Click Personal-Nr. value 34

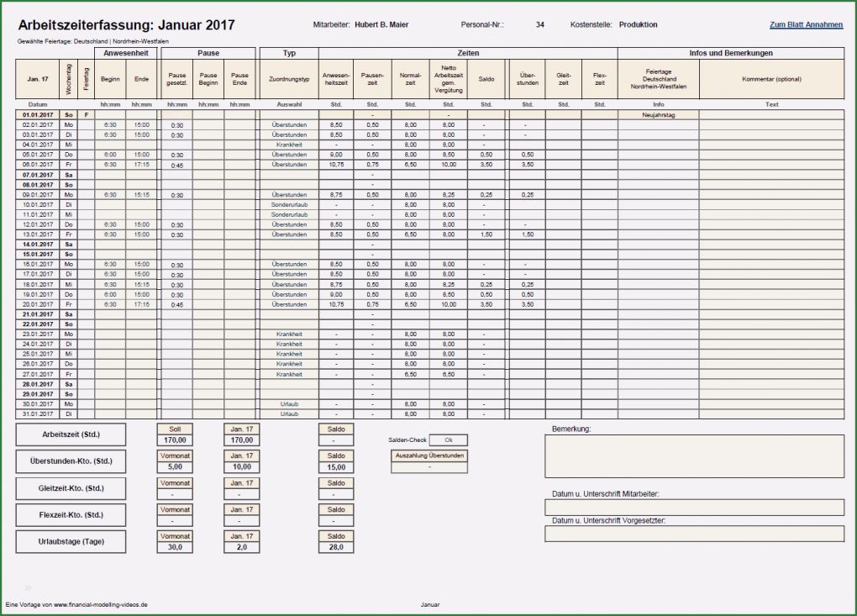click(539, 25)
